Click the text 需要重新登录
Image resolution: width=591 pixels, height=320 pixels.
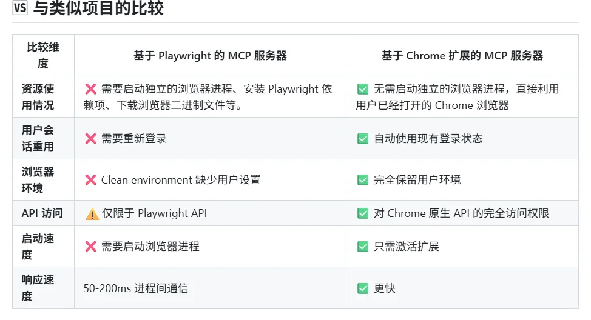[134, 139]
